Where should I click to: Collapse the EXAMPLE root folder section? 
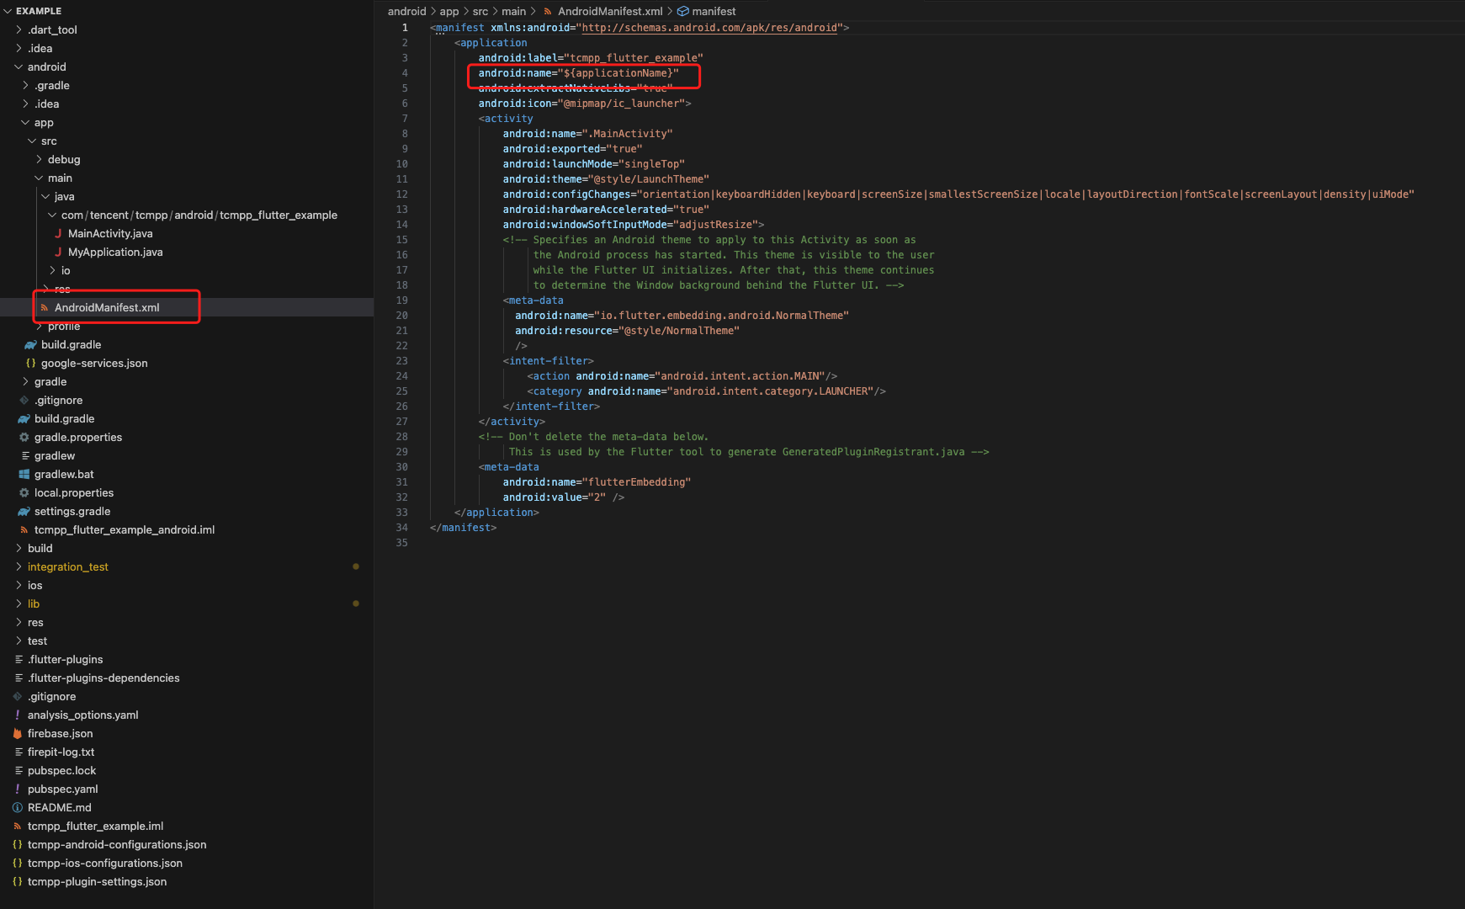(8, 11)
